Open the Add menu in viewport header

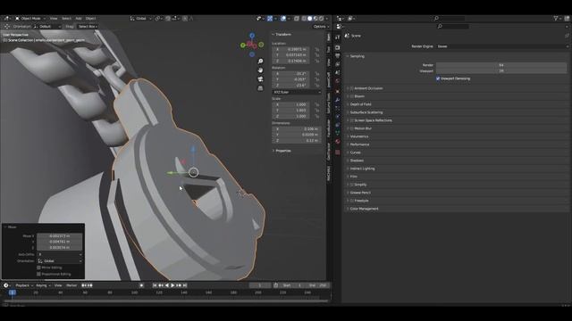pos(79,18)
